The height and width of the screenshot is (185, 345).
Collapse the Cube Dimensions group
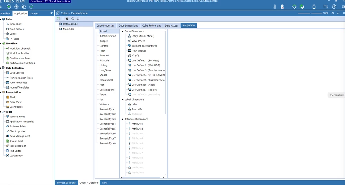click(122, 31)
